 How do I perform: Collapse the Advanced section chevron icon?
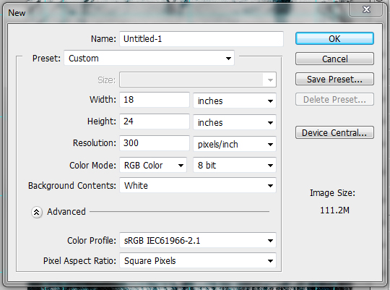click(37, 212)
